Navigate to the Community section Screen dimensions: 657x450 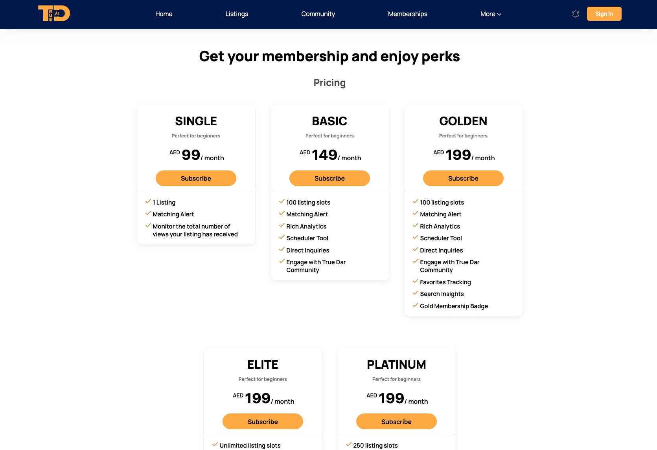[x=318, y=14]
